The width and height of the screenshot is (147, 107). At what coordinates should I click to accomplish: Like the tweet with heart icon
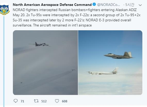(x=57, y=101)
